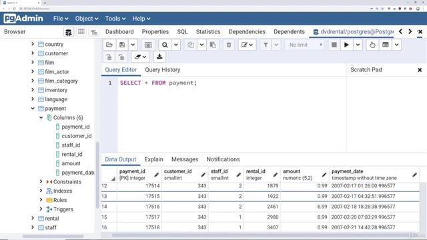This screenshot has height=240, width=427.
Task: Click cell with payment_id 17516
Action: point(139,207)
